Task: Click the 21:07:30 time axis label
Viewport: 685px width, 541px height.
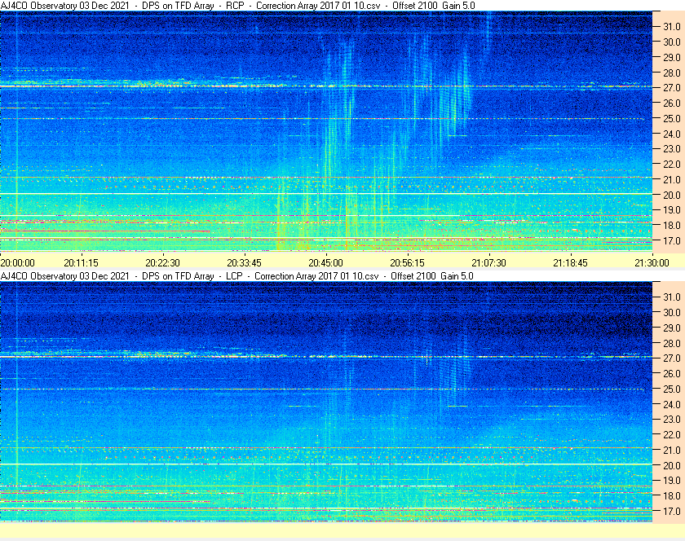Action: [x=488, y=263]
